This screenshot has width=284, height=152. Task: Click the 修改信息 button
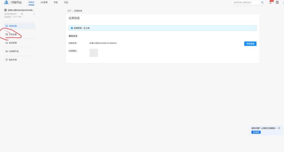click(250, 44)
